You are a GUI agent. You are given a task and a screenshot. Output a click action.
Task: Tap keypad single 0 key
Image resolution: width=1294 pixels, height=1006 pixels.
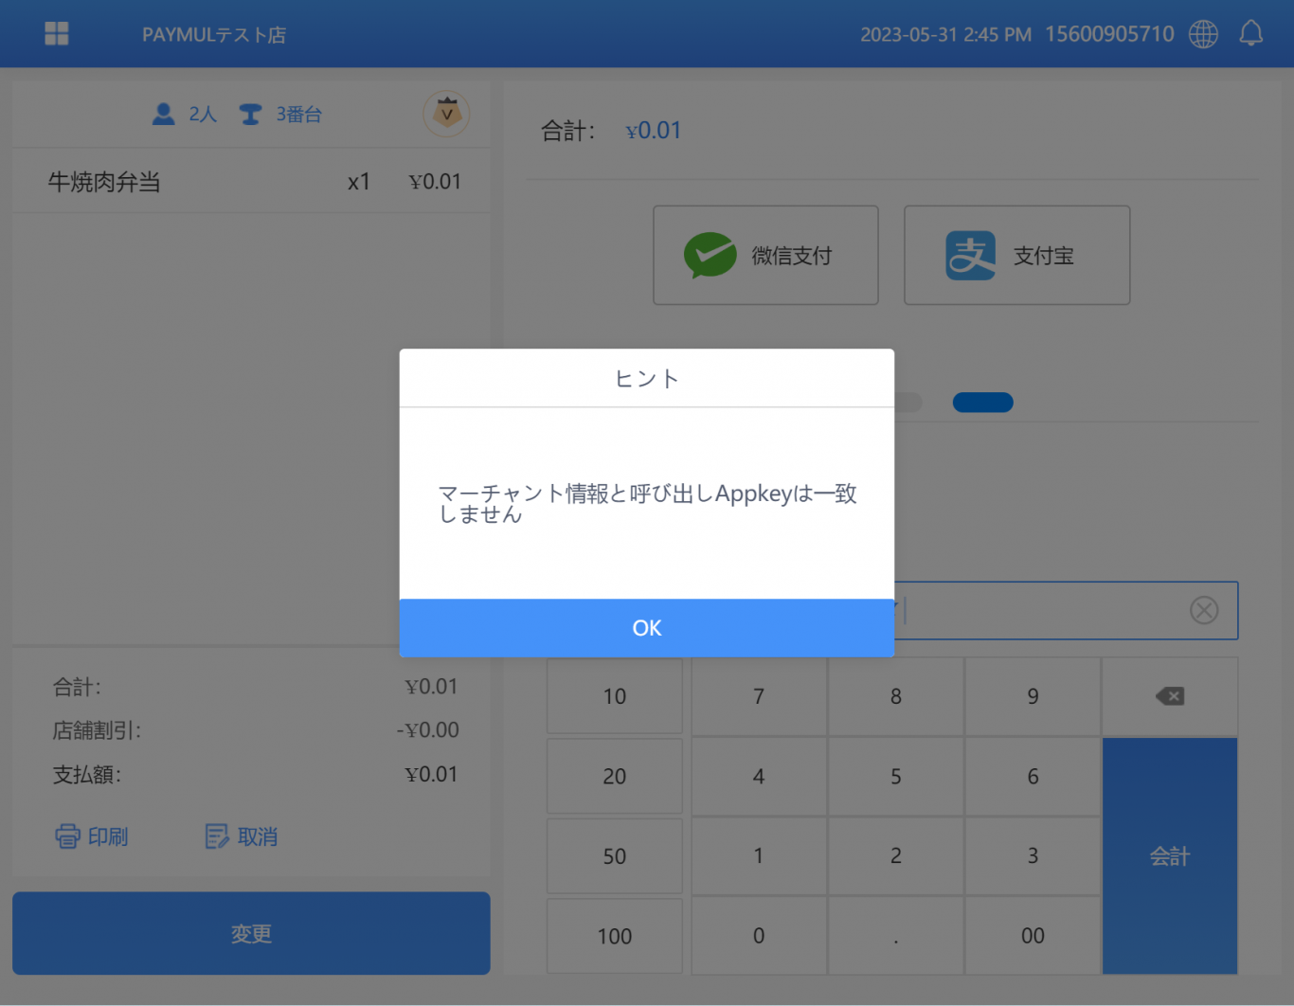[x=759, y=936]
